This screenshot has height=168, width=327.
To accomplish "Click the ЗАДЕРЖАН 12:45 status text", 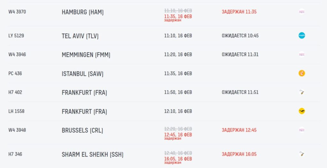I will pyautogui.click(x=239, y=130).
